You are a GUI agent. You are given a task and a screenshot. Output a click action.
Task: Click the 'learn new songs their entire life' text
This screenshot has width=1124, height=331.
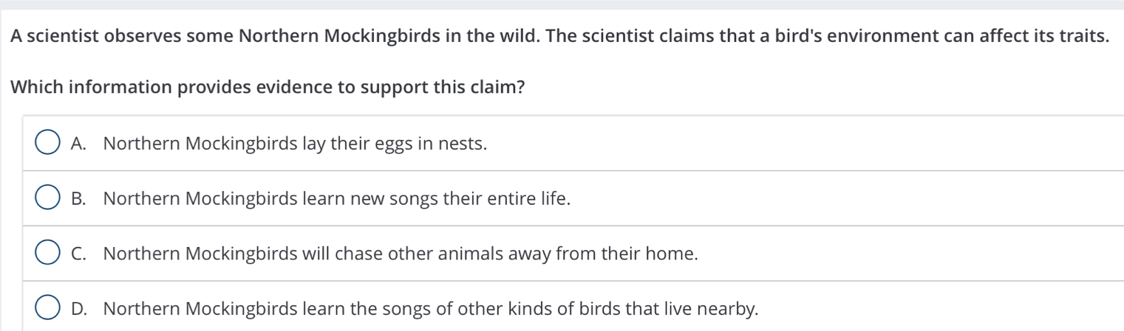tap(437, 198)
